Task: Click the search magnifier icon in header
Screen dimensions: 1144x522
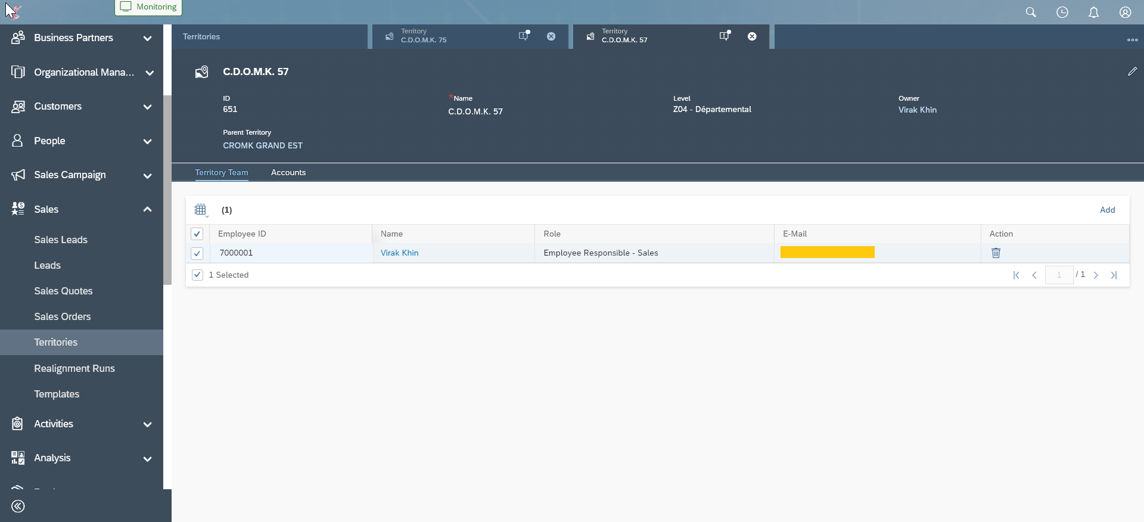Action: tap(1031, 13)
